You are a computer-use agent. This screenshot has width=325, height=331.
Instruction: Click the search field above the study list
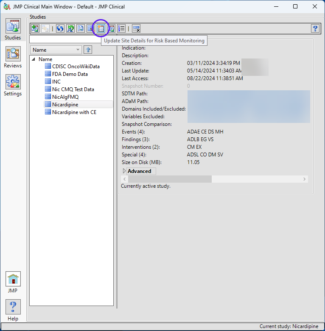[64, 39]
